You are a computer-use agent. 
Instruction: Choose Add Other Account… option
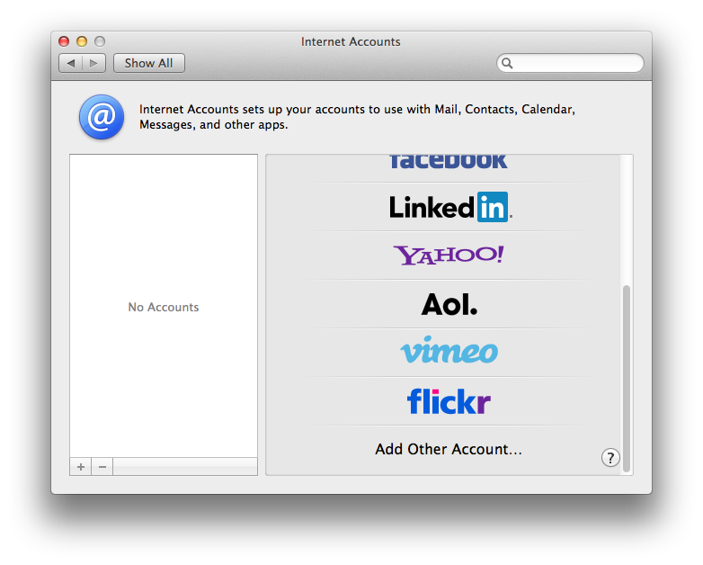click(x=449, y=449)
